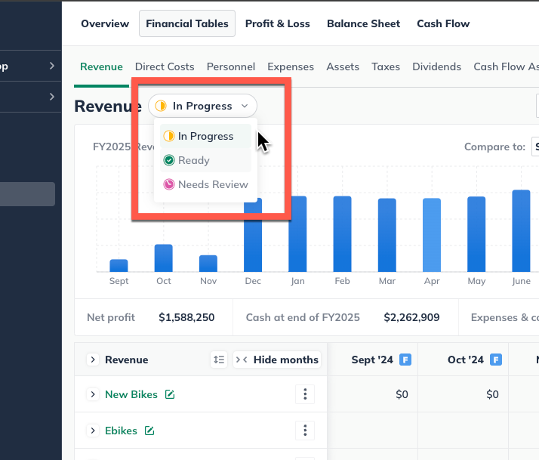Screen dimensions: 539x460
Task: Click the Sept '24 forecast badge
Action: pos(405,360)
